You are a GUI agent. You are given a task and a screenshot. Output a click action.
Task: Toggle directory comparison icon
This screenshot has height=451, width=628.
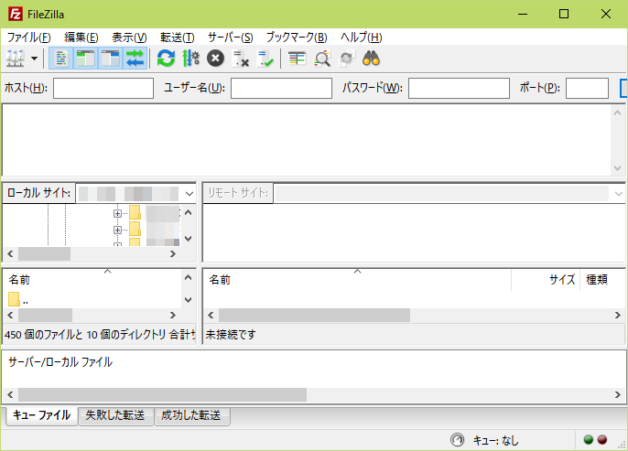pos(321,59)
